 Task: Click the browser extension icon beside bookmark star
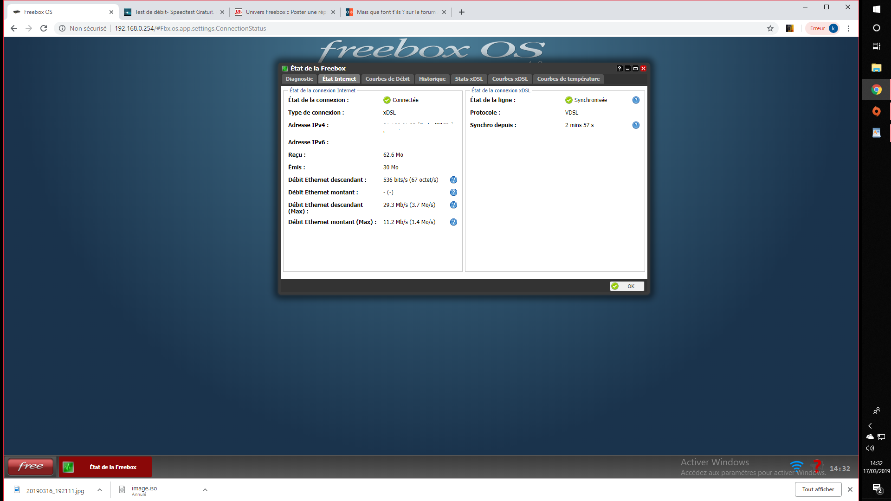coord(790,28)
